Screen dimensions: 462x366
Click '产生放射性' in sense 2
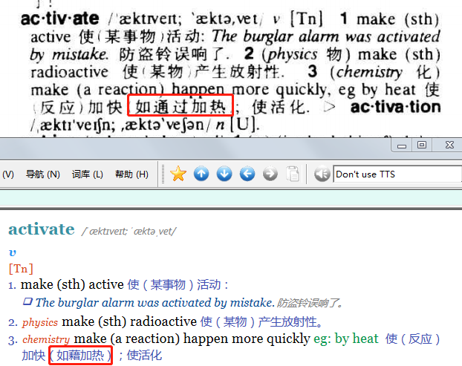290,322
